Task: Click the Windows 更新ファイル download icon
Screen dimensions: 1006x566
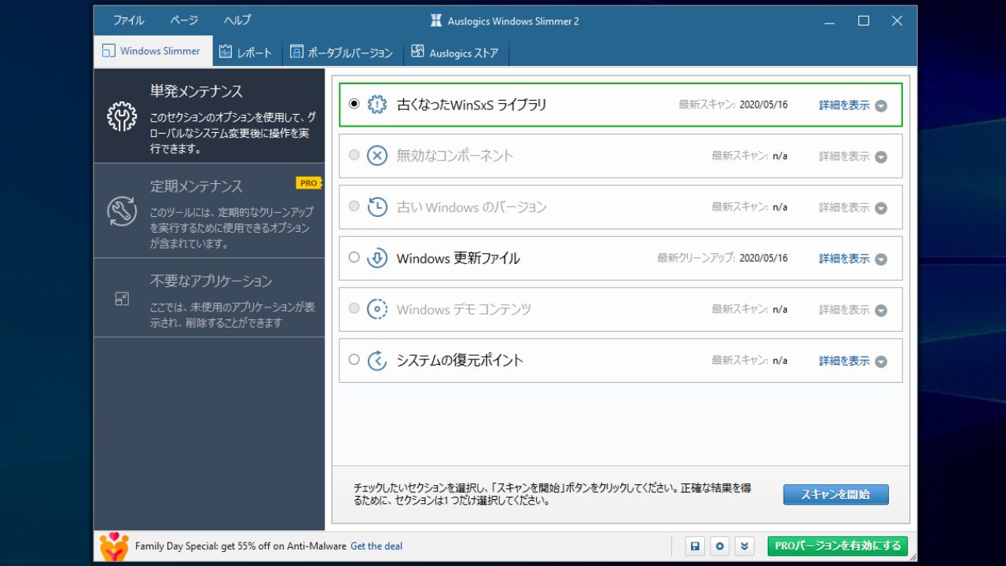Action: [377, 258]
